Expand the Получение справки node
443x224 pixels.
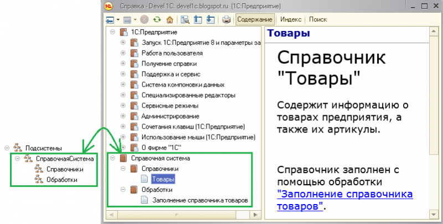pos(123,63)
